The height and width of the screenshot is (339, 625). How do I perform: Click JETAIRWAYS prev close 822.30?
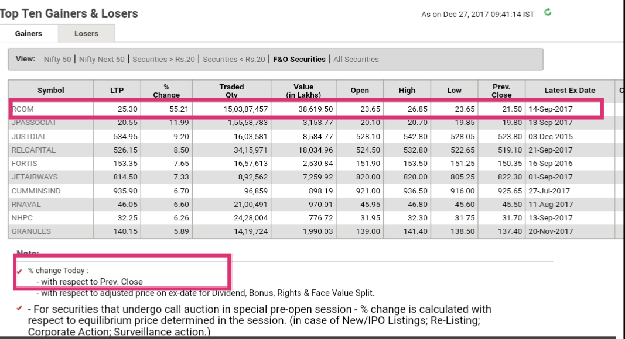pos(510,177)
